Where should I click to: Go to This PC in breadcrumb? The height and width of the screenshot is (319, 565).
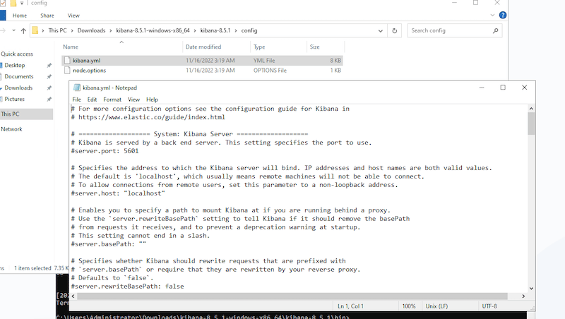coord(58,30)
